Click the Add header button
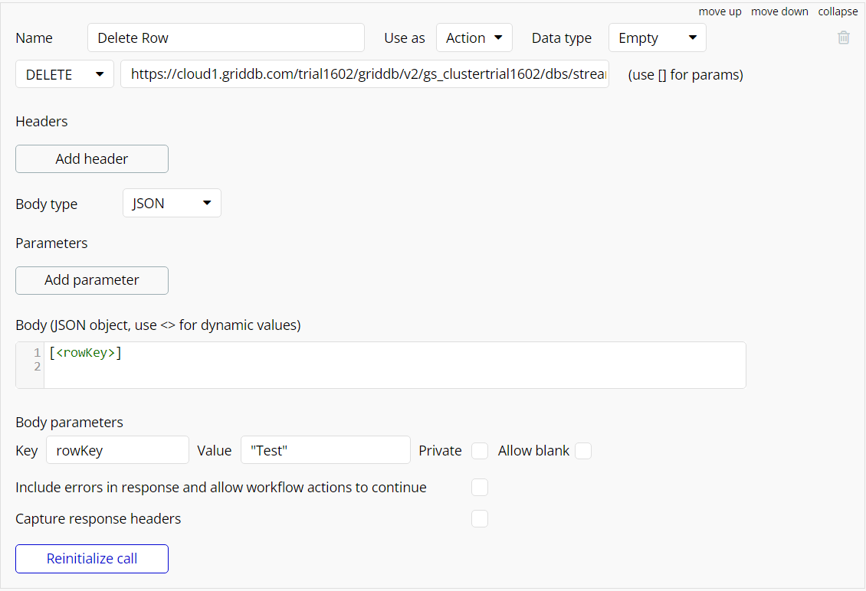The image size is (866, 591). point(92,159)
